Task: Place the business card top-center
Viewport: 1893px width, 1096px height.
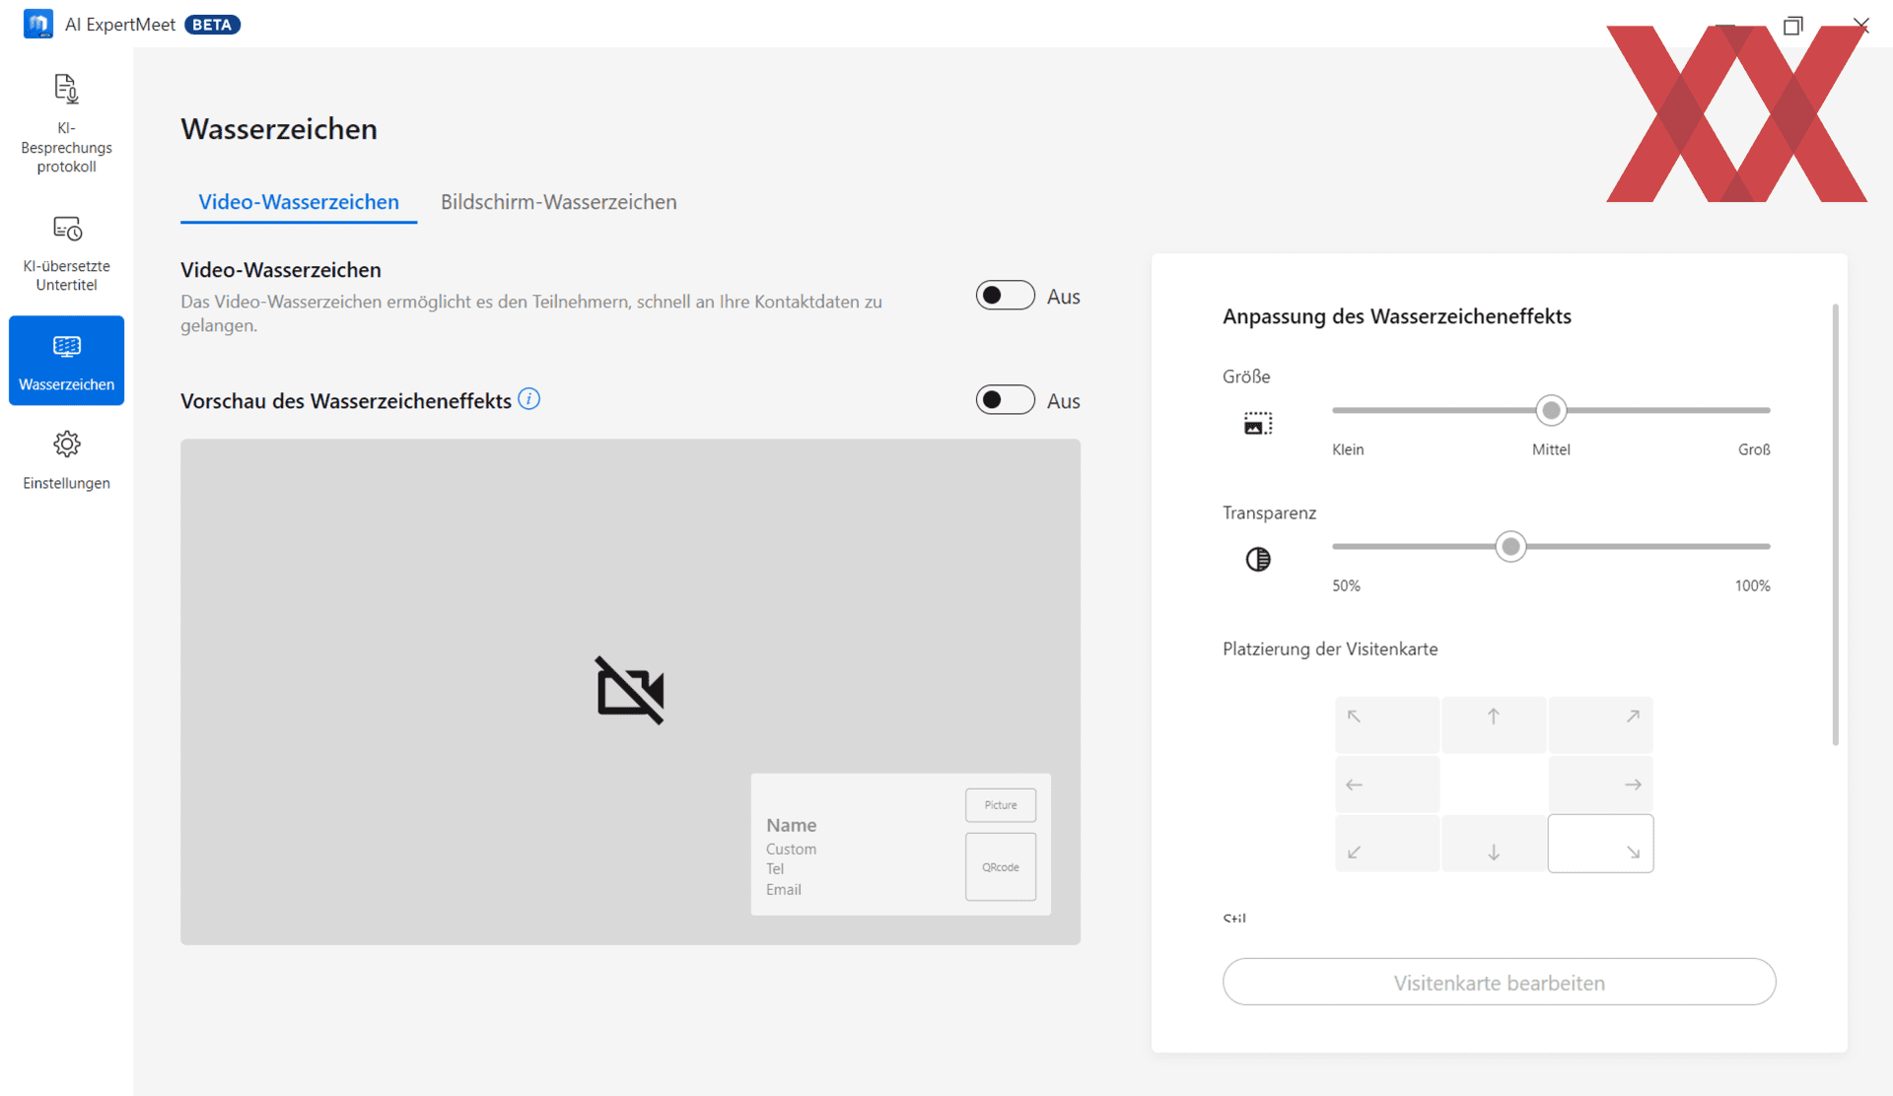Action: [1494, 724]
